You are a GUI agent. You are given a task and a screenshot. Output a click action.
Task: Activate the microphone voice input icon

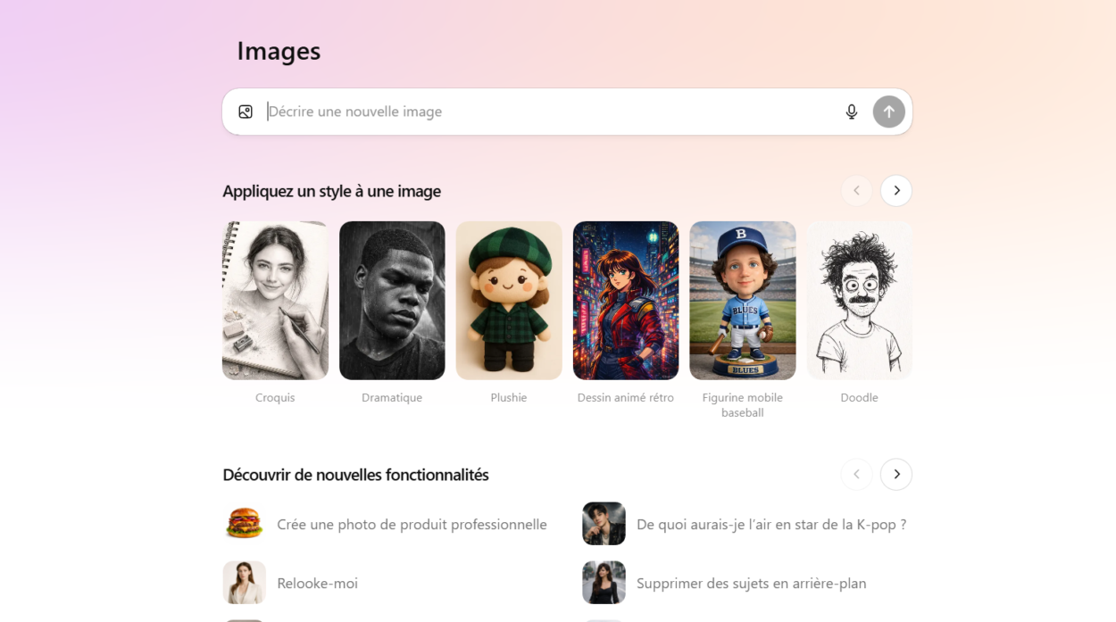pyautogui.click(x=852, y=111)
